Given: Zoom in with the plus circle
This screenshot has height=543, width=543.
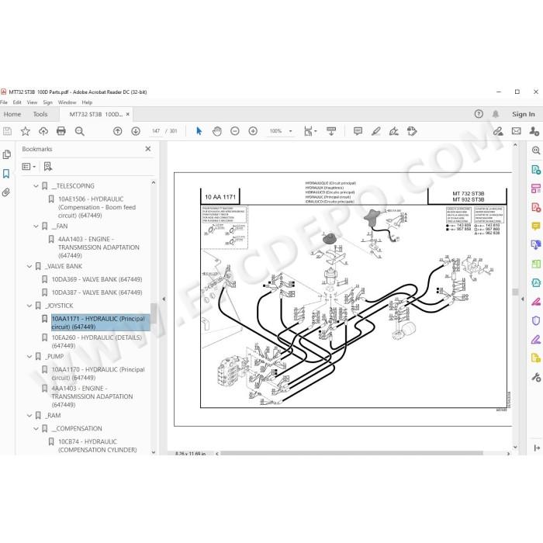Looking at the screenshot, I should (253, 131).
